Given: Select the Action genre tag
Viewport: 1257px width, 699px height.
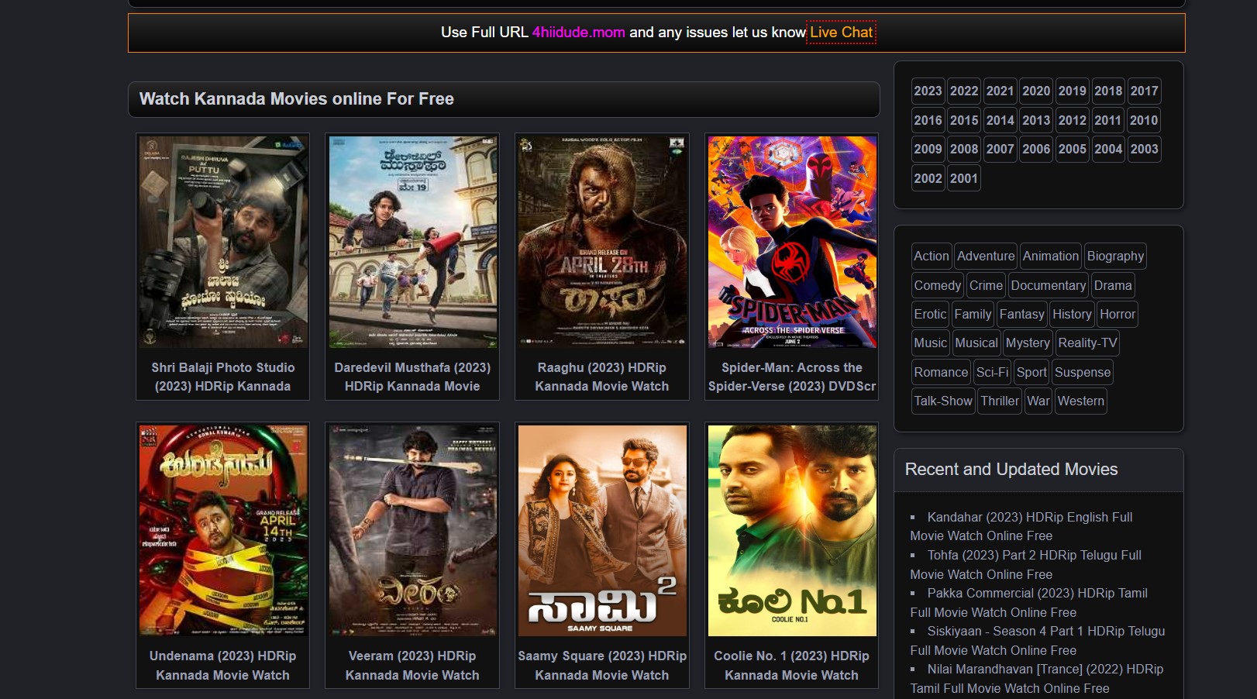Looking at the screenshot, I should tap(931, 256).
